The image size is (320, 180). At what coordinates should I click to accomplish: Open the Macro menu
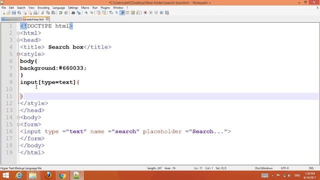click(x=85, y=8)
